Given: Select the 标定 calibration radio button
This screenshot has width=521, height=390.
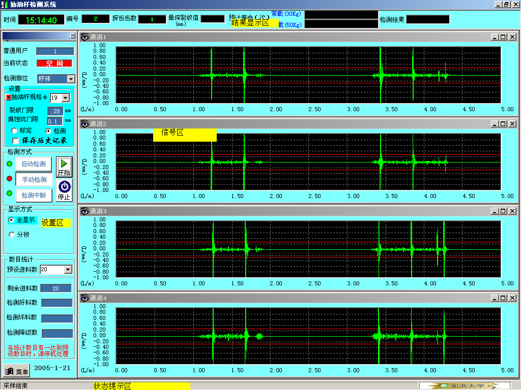Looking at the screenshot, I should point(14,131).
